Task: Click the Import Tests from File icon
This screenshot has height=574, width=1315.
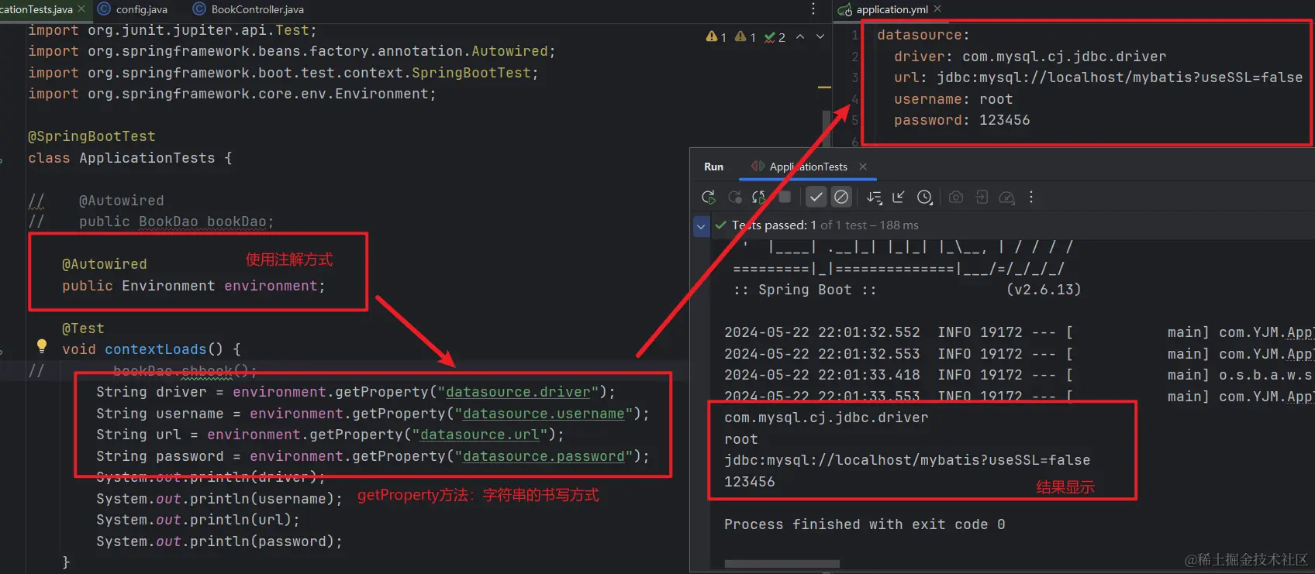Action: click(x=899, y=198)
